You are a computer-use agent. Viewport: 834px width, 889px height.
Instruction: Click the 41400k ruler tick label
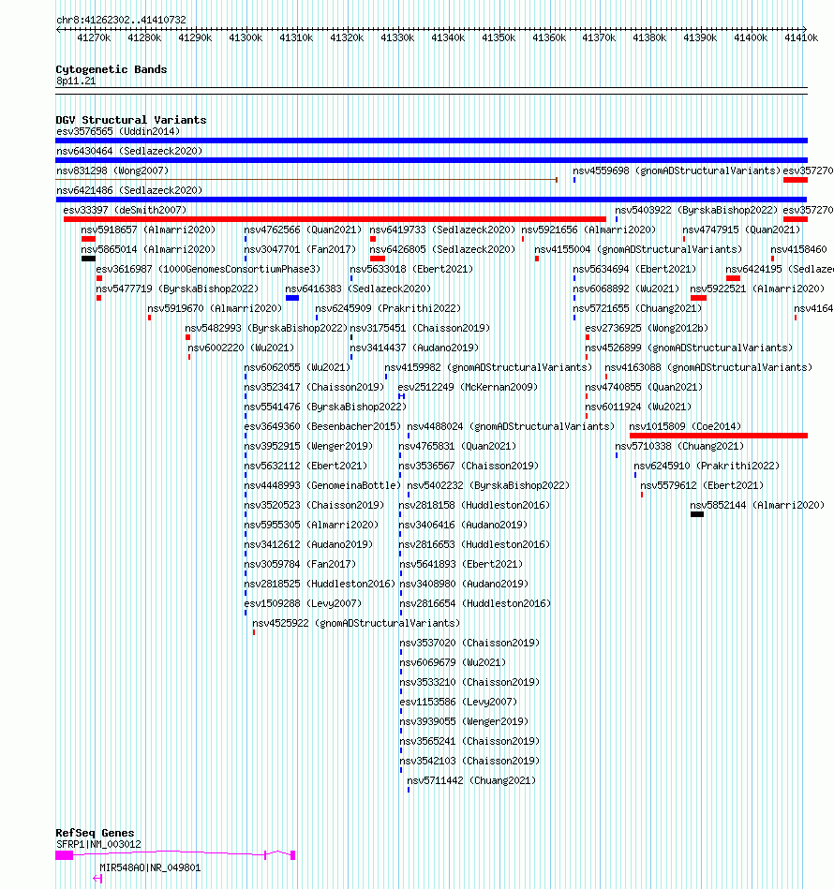[751, 38]
